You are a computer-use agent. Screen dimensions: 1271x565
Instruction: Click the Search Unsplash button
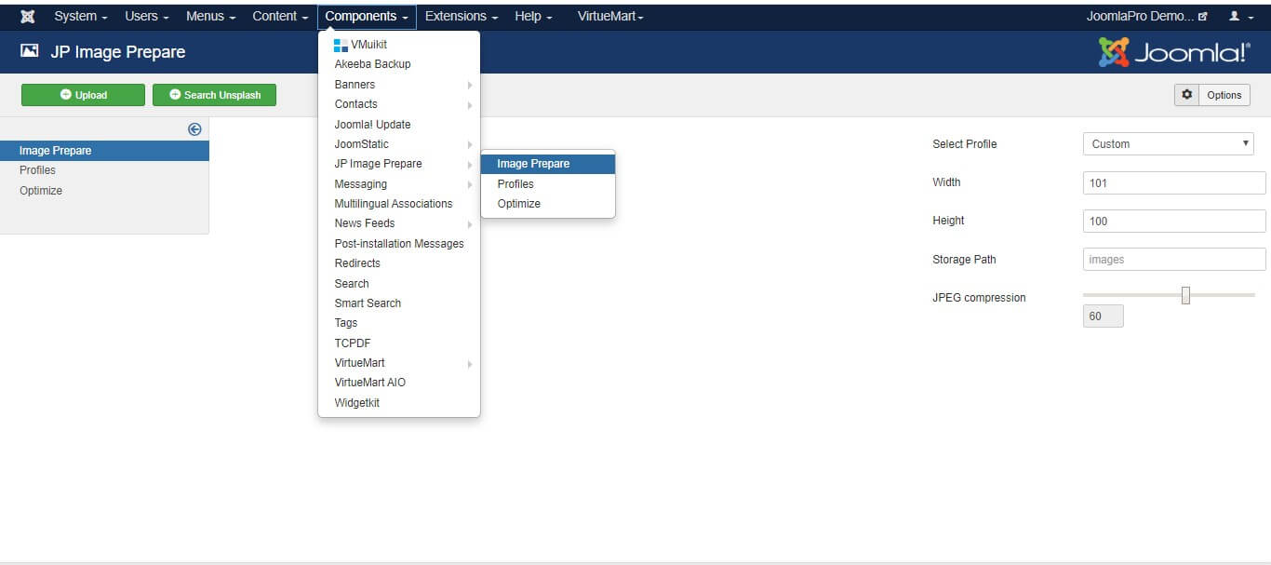point(214,95)
